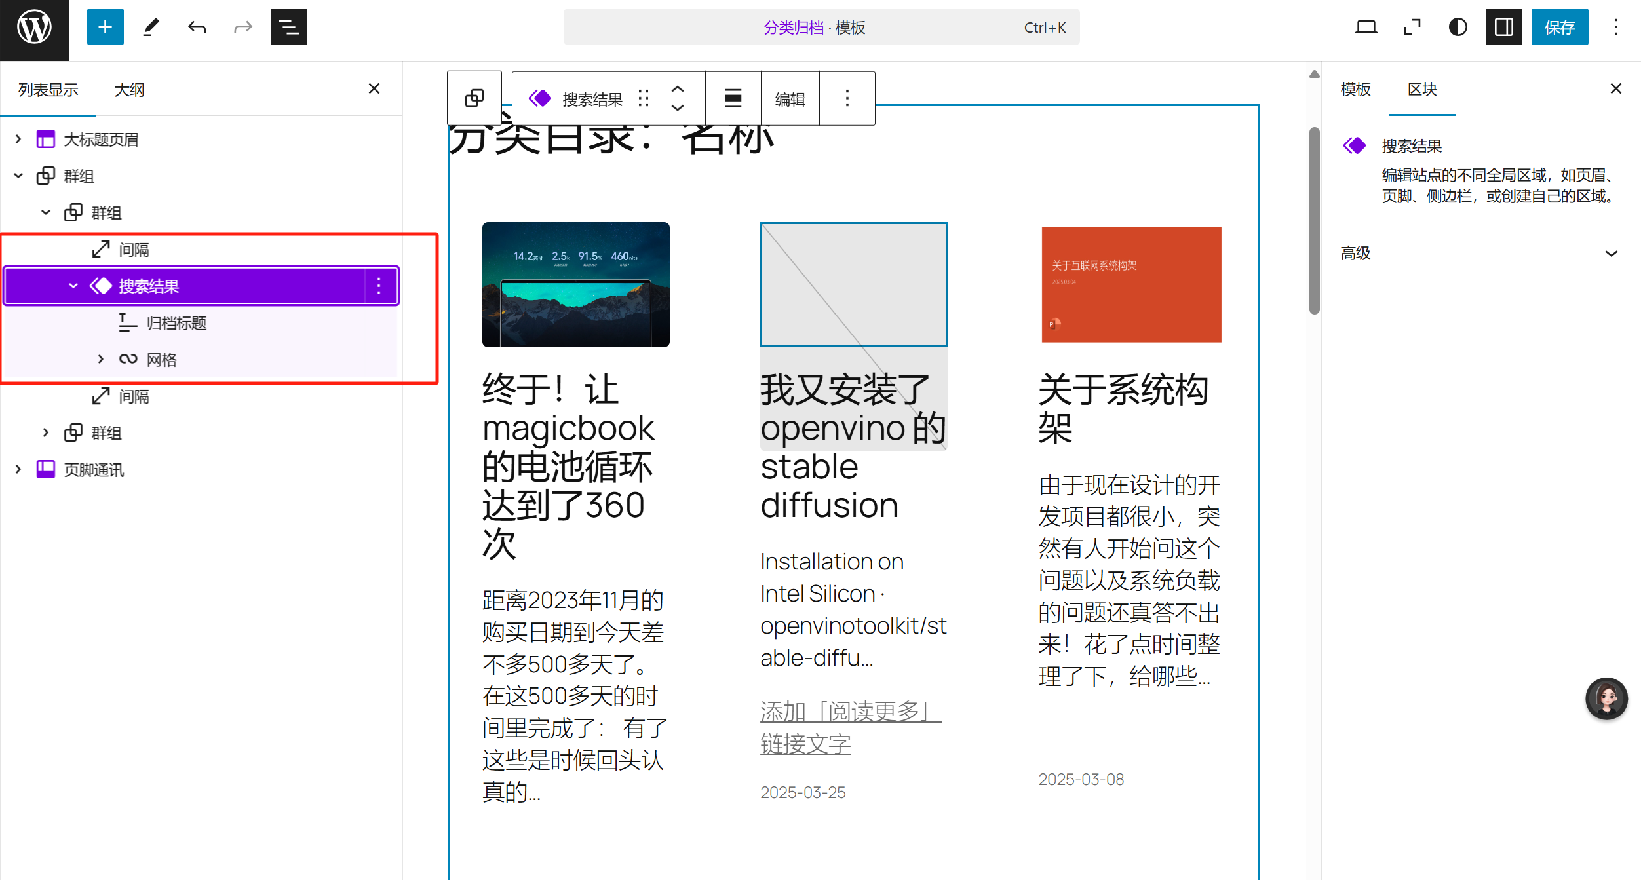Toggle the settings sidebar panel
This screenshot has width=1641, height=880.
coord(1503,27)
